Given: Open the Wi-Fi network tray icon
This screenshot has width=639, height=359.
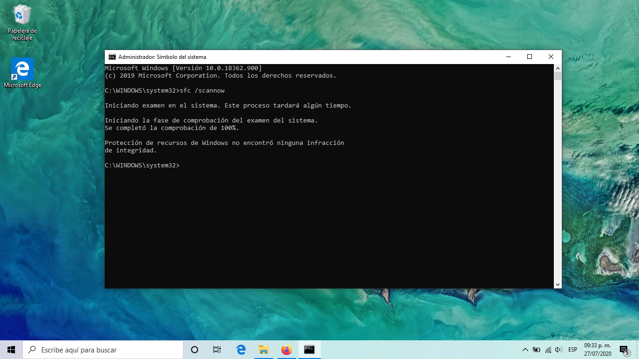Looking at the screenshot, I should pyautogui.click(x=548, y=350).
